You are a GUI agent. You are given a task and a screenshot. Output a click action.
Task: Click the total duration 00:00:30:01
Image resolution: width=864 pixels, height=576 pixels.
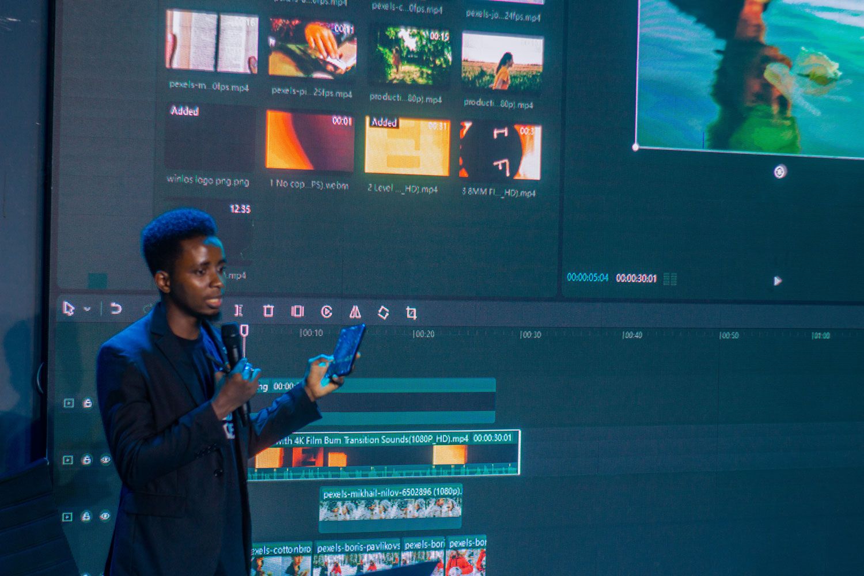click(x=636, y=278)
